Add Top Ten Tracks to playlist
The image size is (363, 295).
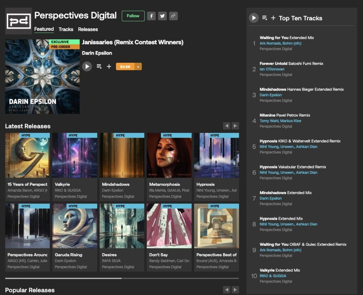[273, 18]
